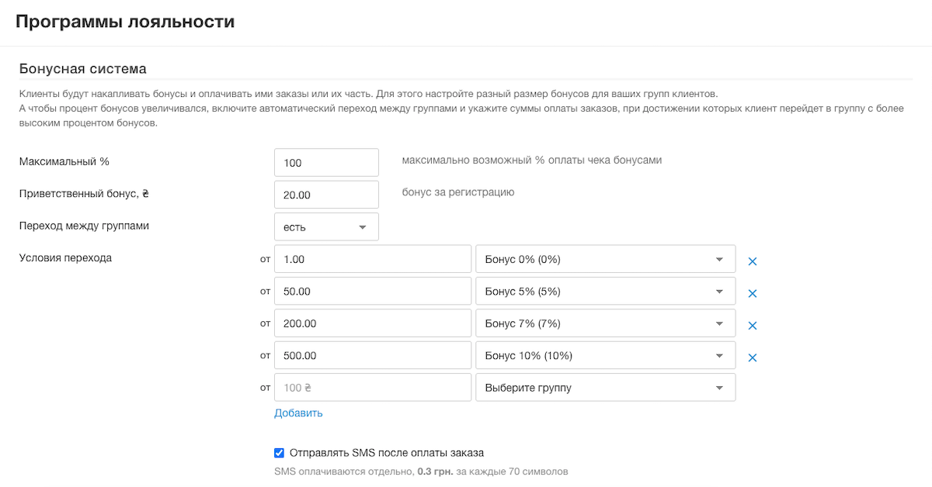This screenshot has height=487, width=932.
Task: Expand the Бонус 7% (7%) group dropdown
Action: click(x=605, y=323)
